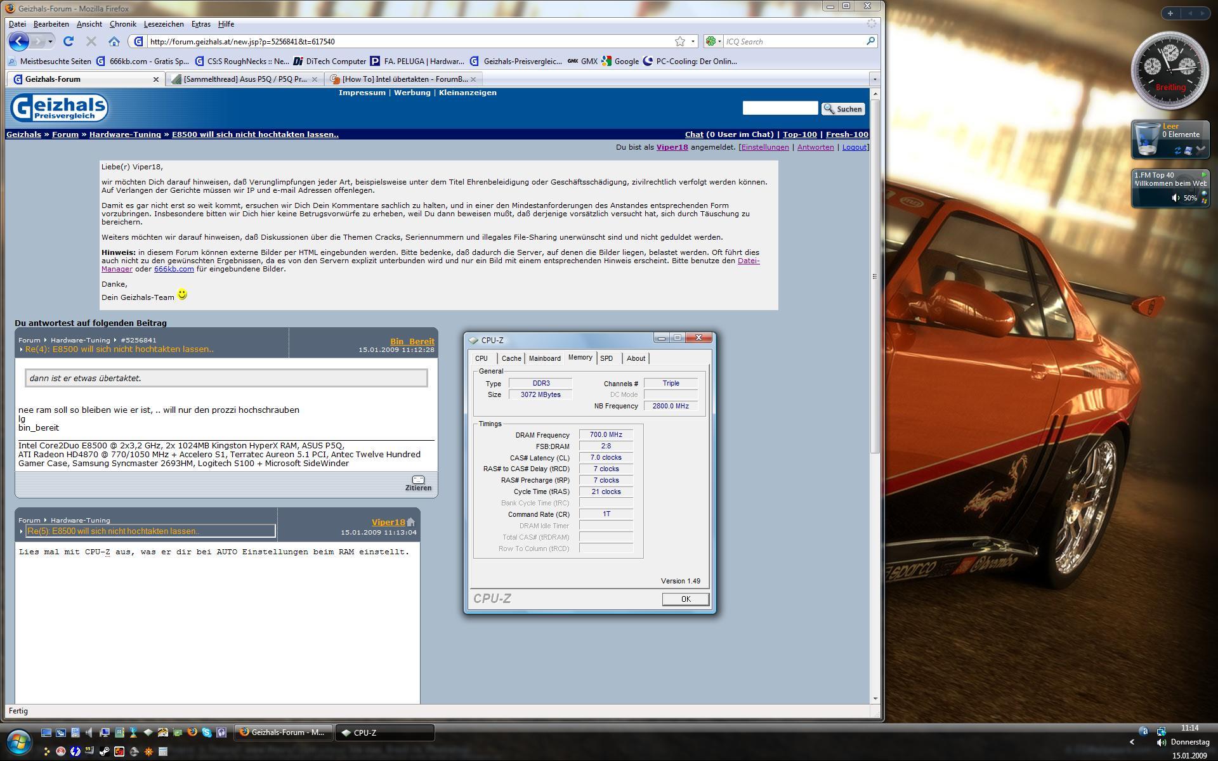Click the home icon next to Viper18
Viewport: 1218px width, 761px height.
411,522
